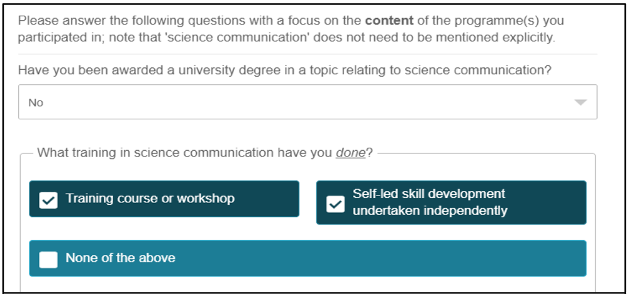Open the university degree select showing 'No'
629x296 pixels.
tap(308, 102)
